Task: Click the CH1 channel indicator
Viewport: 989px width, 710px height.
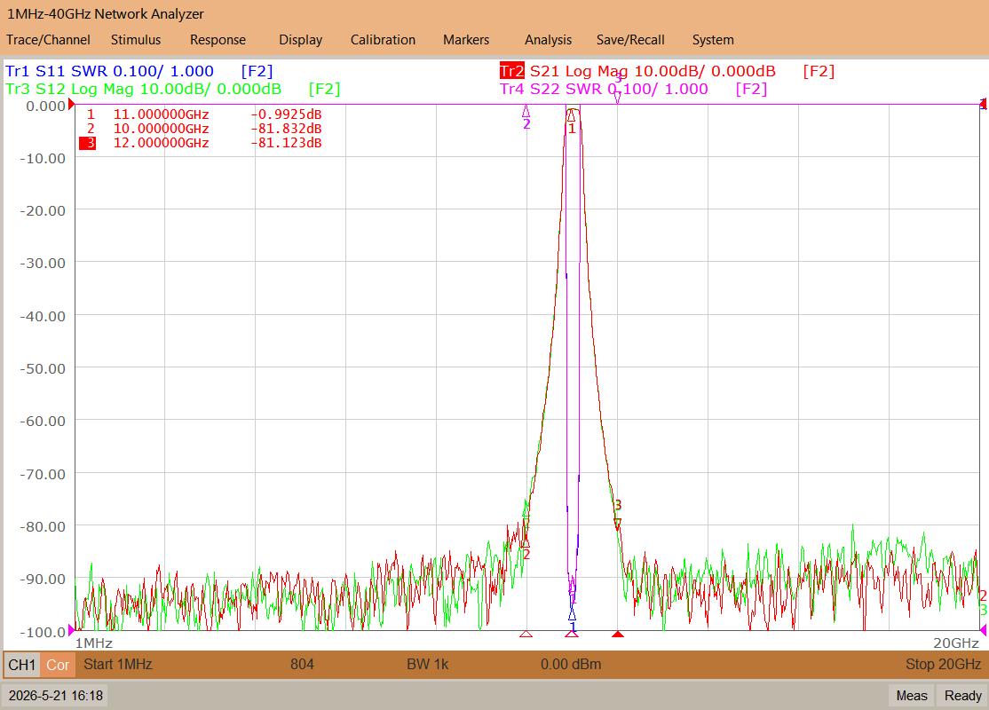Action: 22,665
